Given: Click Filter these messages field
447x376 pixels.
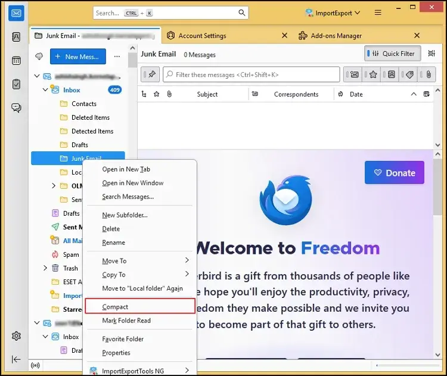Looking at the screenshot, I should 251,74.
